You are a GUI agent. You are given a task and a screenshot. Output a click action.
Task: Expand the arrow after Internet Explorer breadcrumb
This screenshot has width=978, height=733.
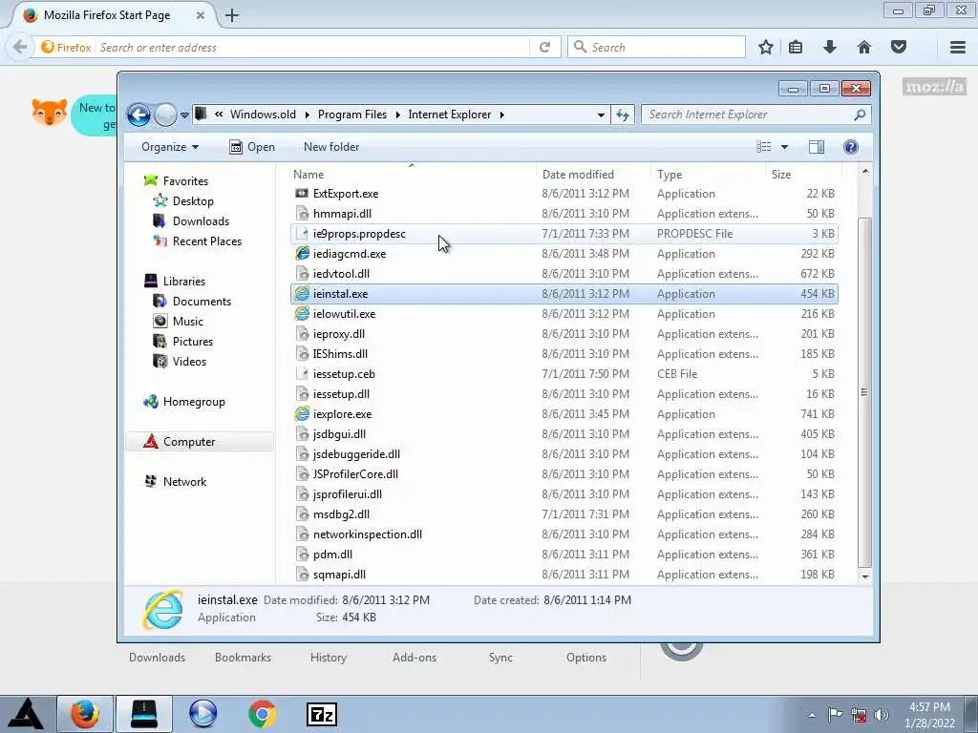tap(502, 115)
